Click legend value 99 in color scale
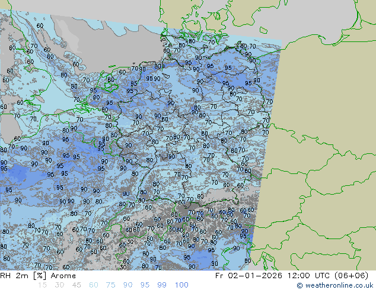The image size is (376, 290). click(162, 285)
